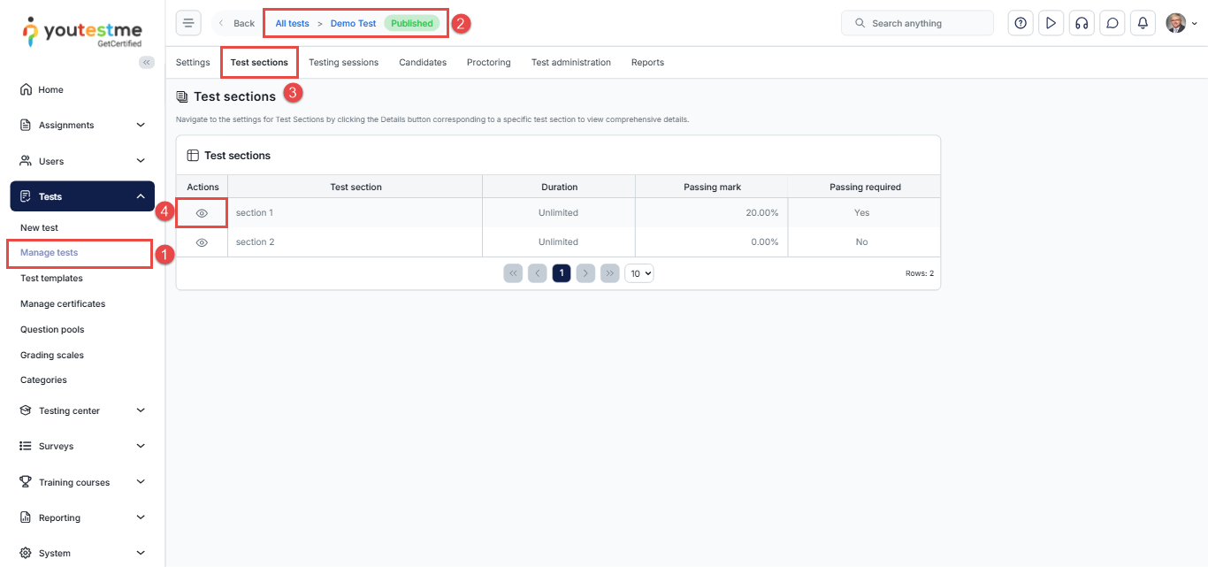
Task: Open the help question mark icon
Action: (1021, 23)
